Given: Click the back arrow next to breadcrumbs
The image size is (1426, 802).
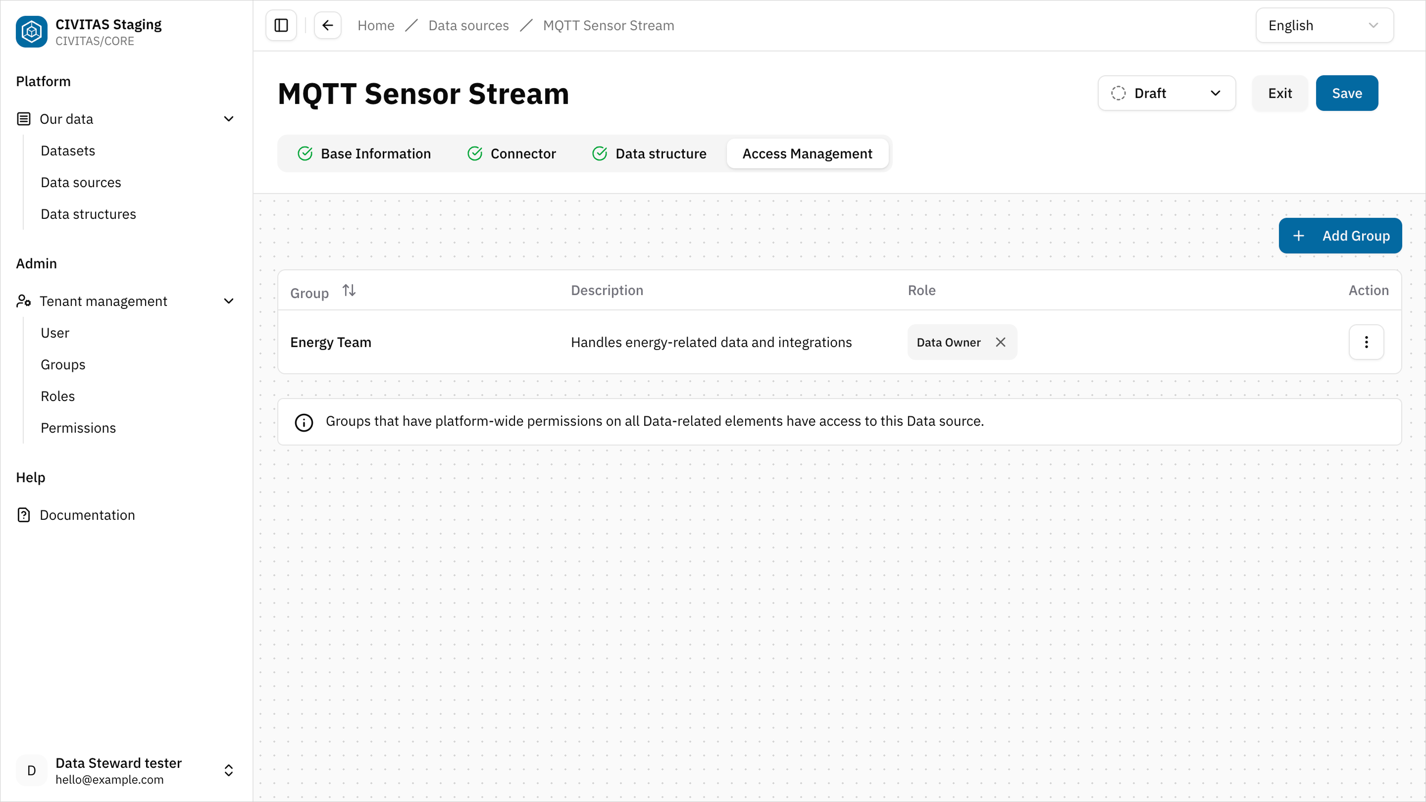Looking at the screenshot, I should [x=327, y=25].
